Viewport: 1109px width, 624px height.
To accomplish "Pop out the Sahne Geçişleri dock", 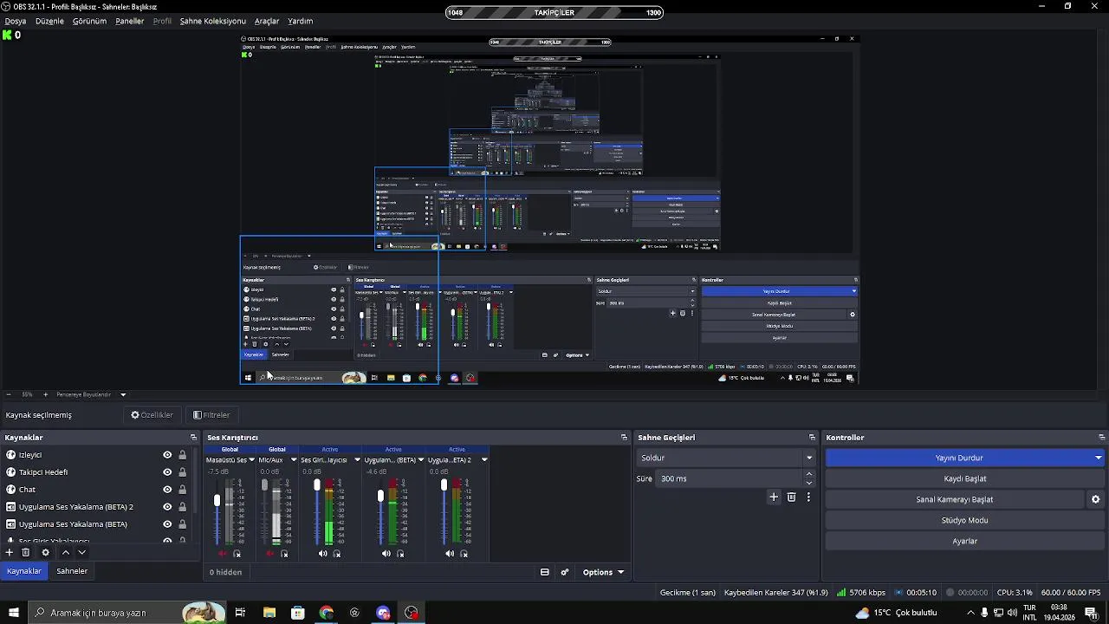I will click(812, 438).
